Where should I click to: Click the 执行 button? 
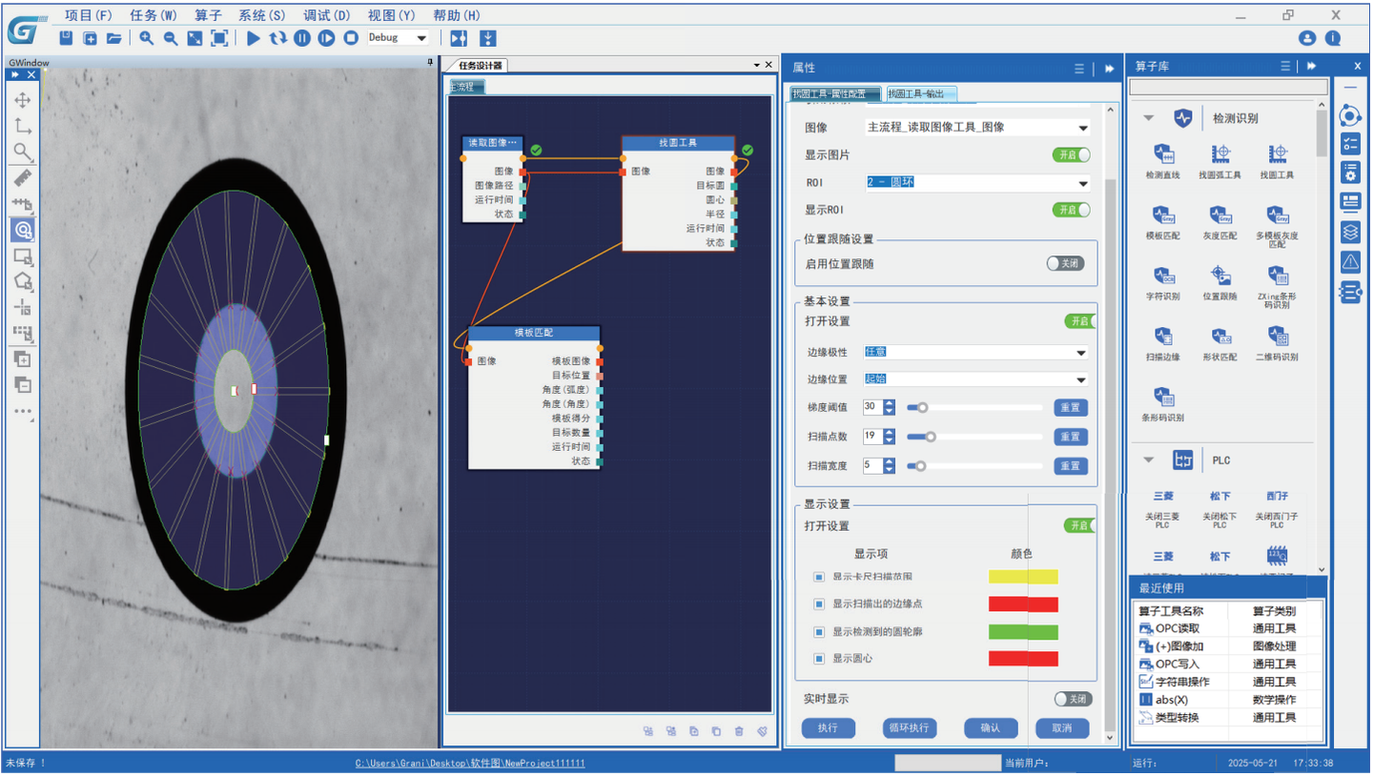828,728
